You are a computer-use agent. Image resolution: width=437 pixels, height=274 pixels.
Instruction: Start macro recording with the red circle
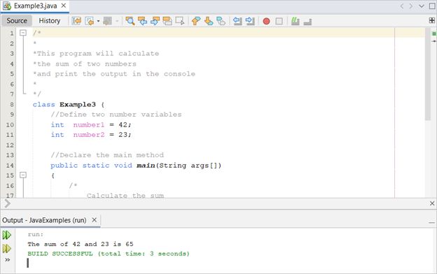pos(266,21)
